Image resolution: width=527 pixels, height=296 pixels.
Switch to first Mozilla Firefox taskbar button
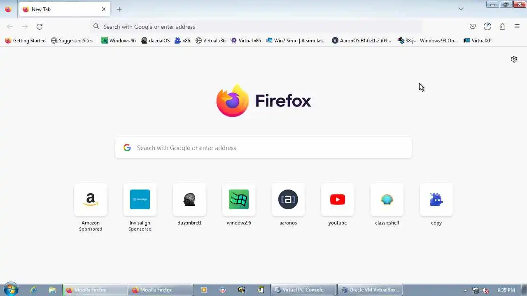coord(95,290)
